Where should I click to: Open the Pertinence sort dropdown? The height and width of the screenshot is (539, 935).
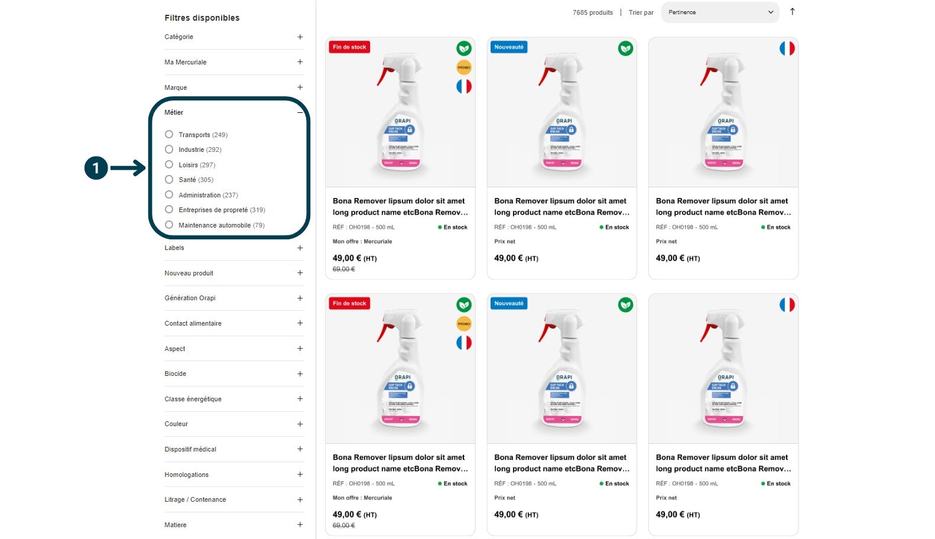click(720, 12)
